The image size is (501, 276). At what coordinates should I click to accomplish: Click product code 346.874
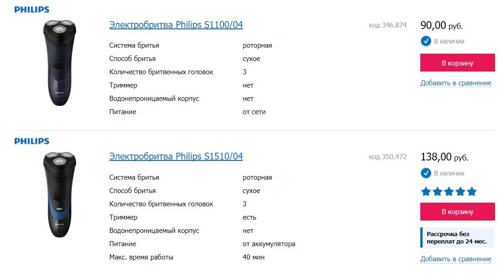[387, 25]
